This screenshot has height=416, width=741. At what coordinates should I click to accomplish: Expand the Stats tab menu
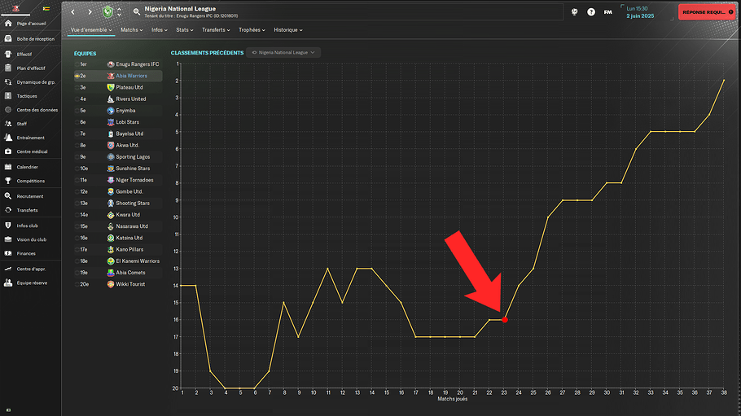coord(184,30)
